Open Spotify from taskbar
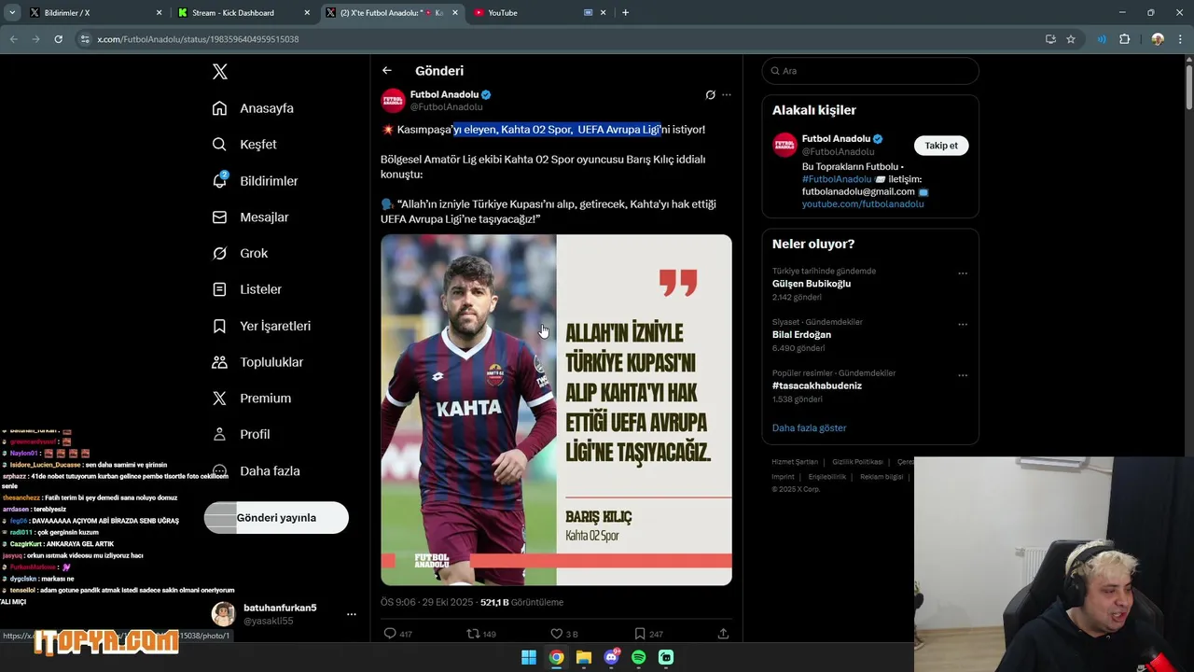This screenshot has width=1194, height=672. coord(639,658)
